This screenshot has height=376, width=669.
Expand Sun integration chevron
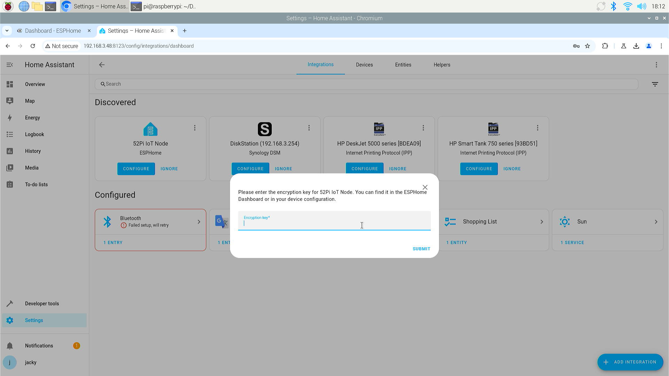click(656, 222)
